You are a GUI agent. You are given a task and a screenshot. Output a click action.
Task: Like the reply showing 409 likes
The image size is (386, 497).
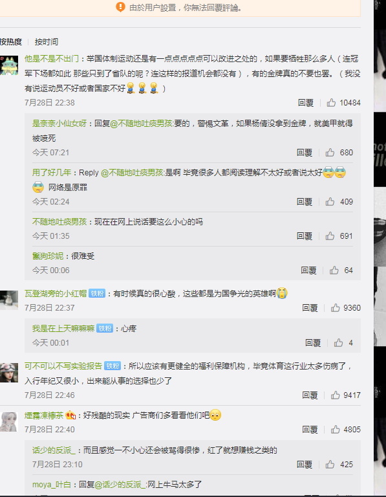pos(330,202)
